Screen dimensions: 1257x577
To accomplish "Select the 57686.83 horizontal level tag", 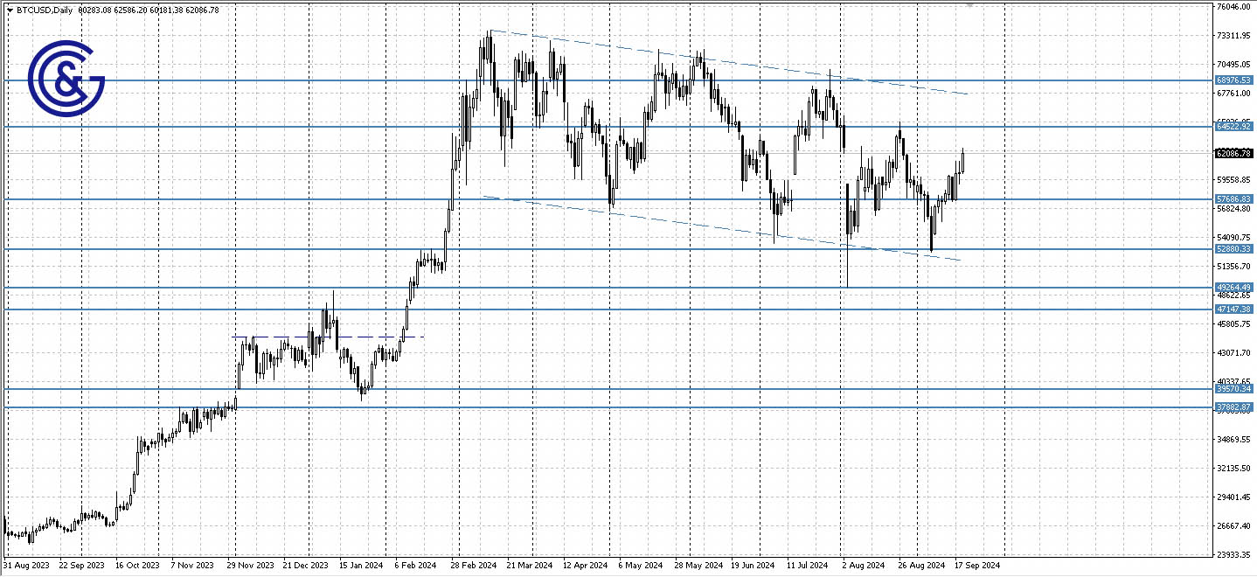I will click(x=1233, y=199).
